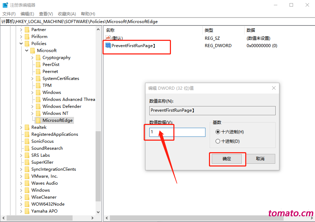Expand the Windows Defender tree node
Viewport: 315px width, 222px height.
[x=32, y=106]
